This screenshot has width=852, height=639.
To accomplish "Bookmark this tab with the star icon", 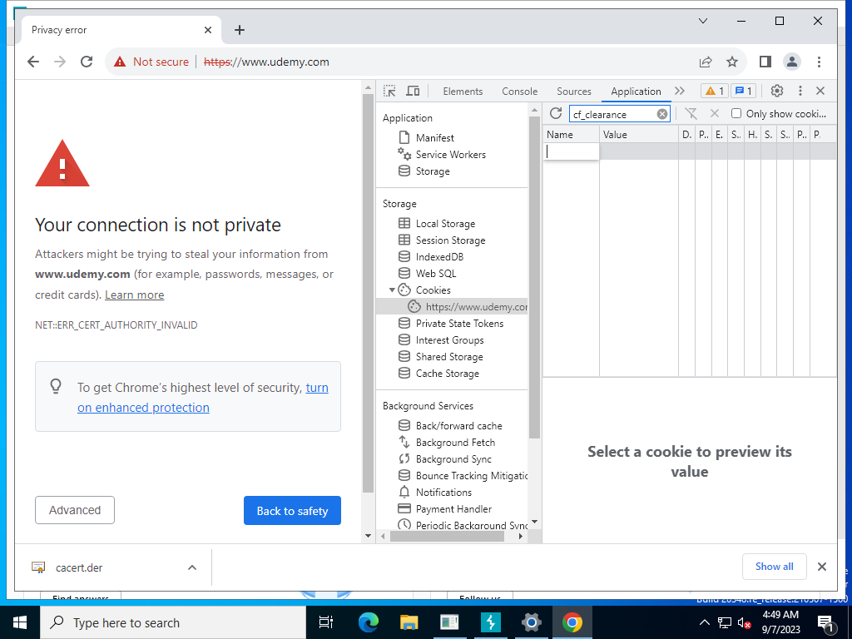I will [x=732, y=62].
